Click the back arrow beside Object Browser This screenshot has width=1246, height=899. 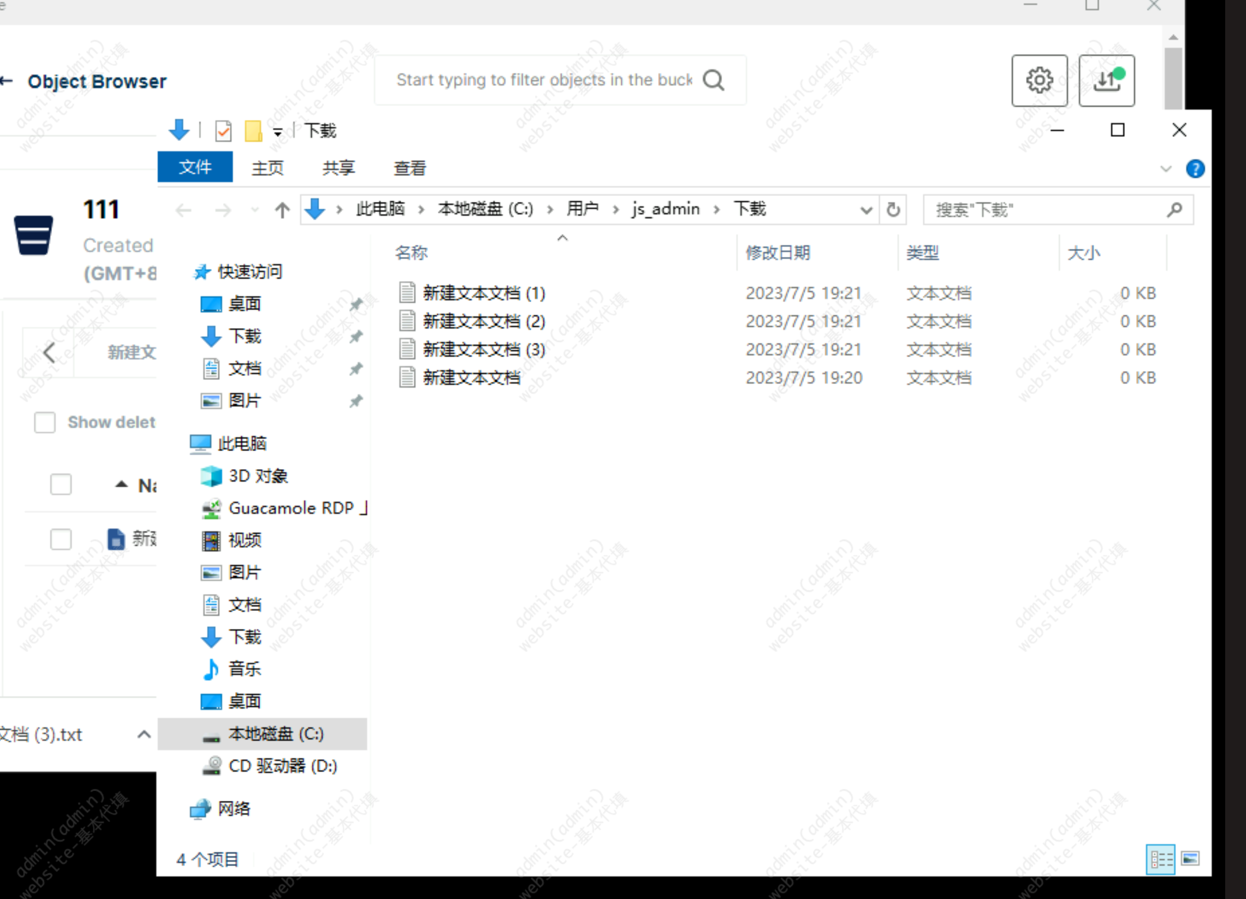[7, 81]
